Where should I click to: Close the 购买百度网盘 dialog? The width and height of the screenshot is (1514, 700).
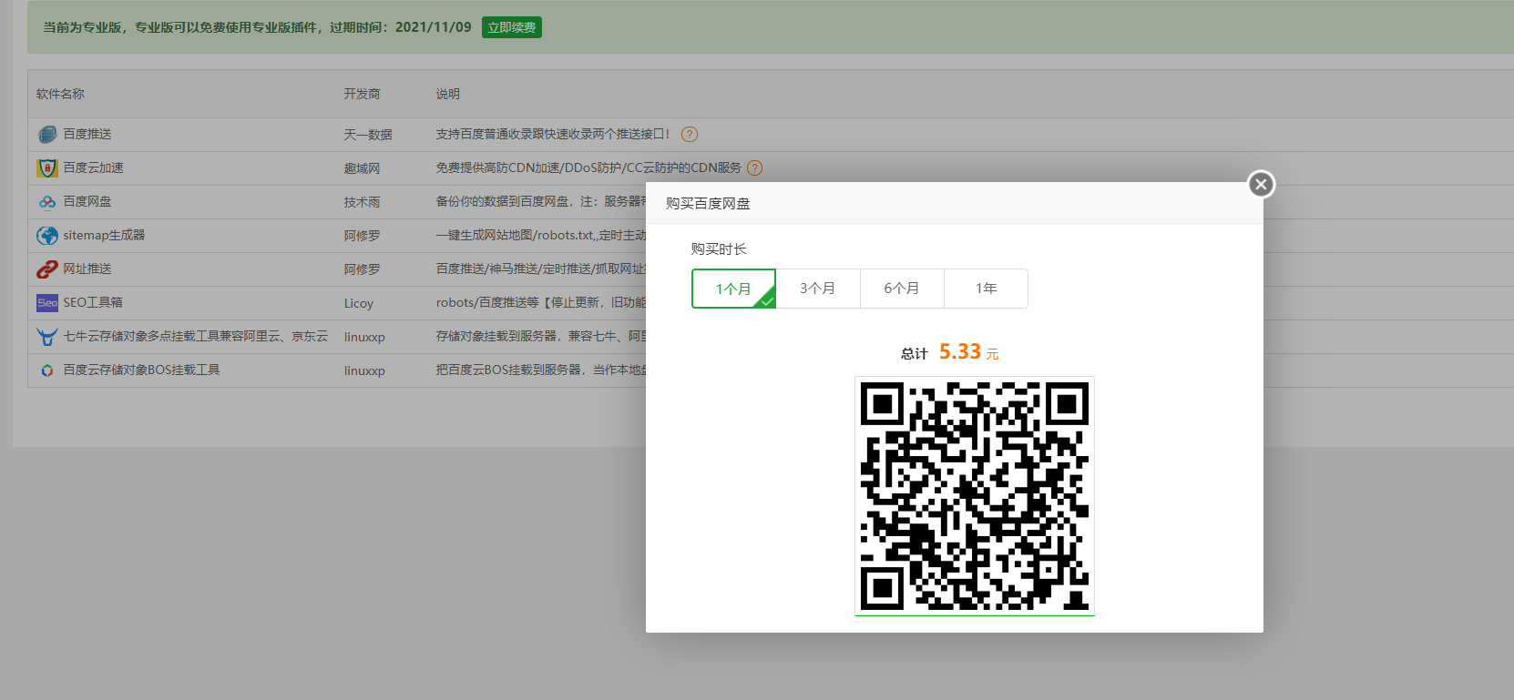(x=1261, y=184)
